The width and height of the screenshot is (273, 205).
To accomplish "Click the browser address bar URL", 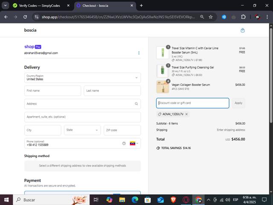I will (x=119, y=17).
